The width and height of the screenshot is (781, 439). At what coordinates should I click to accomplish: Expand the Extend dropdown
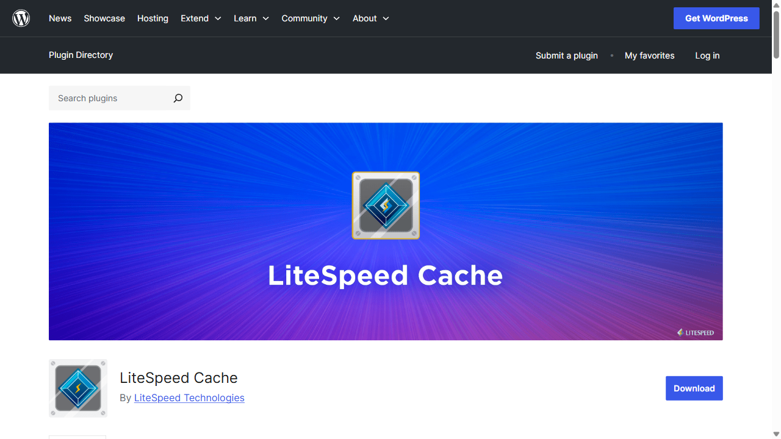pos(201,18)
